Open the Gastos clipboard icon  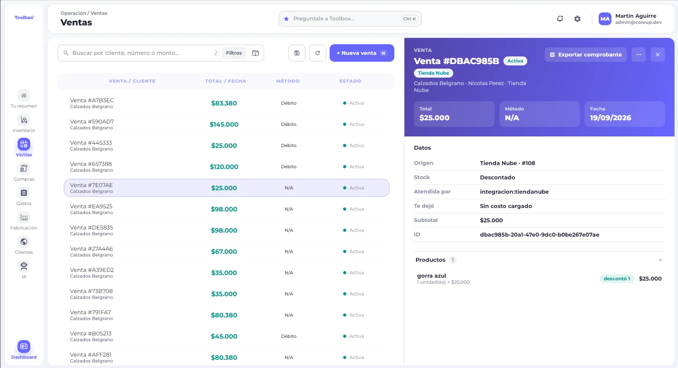24,193
